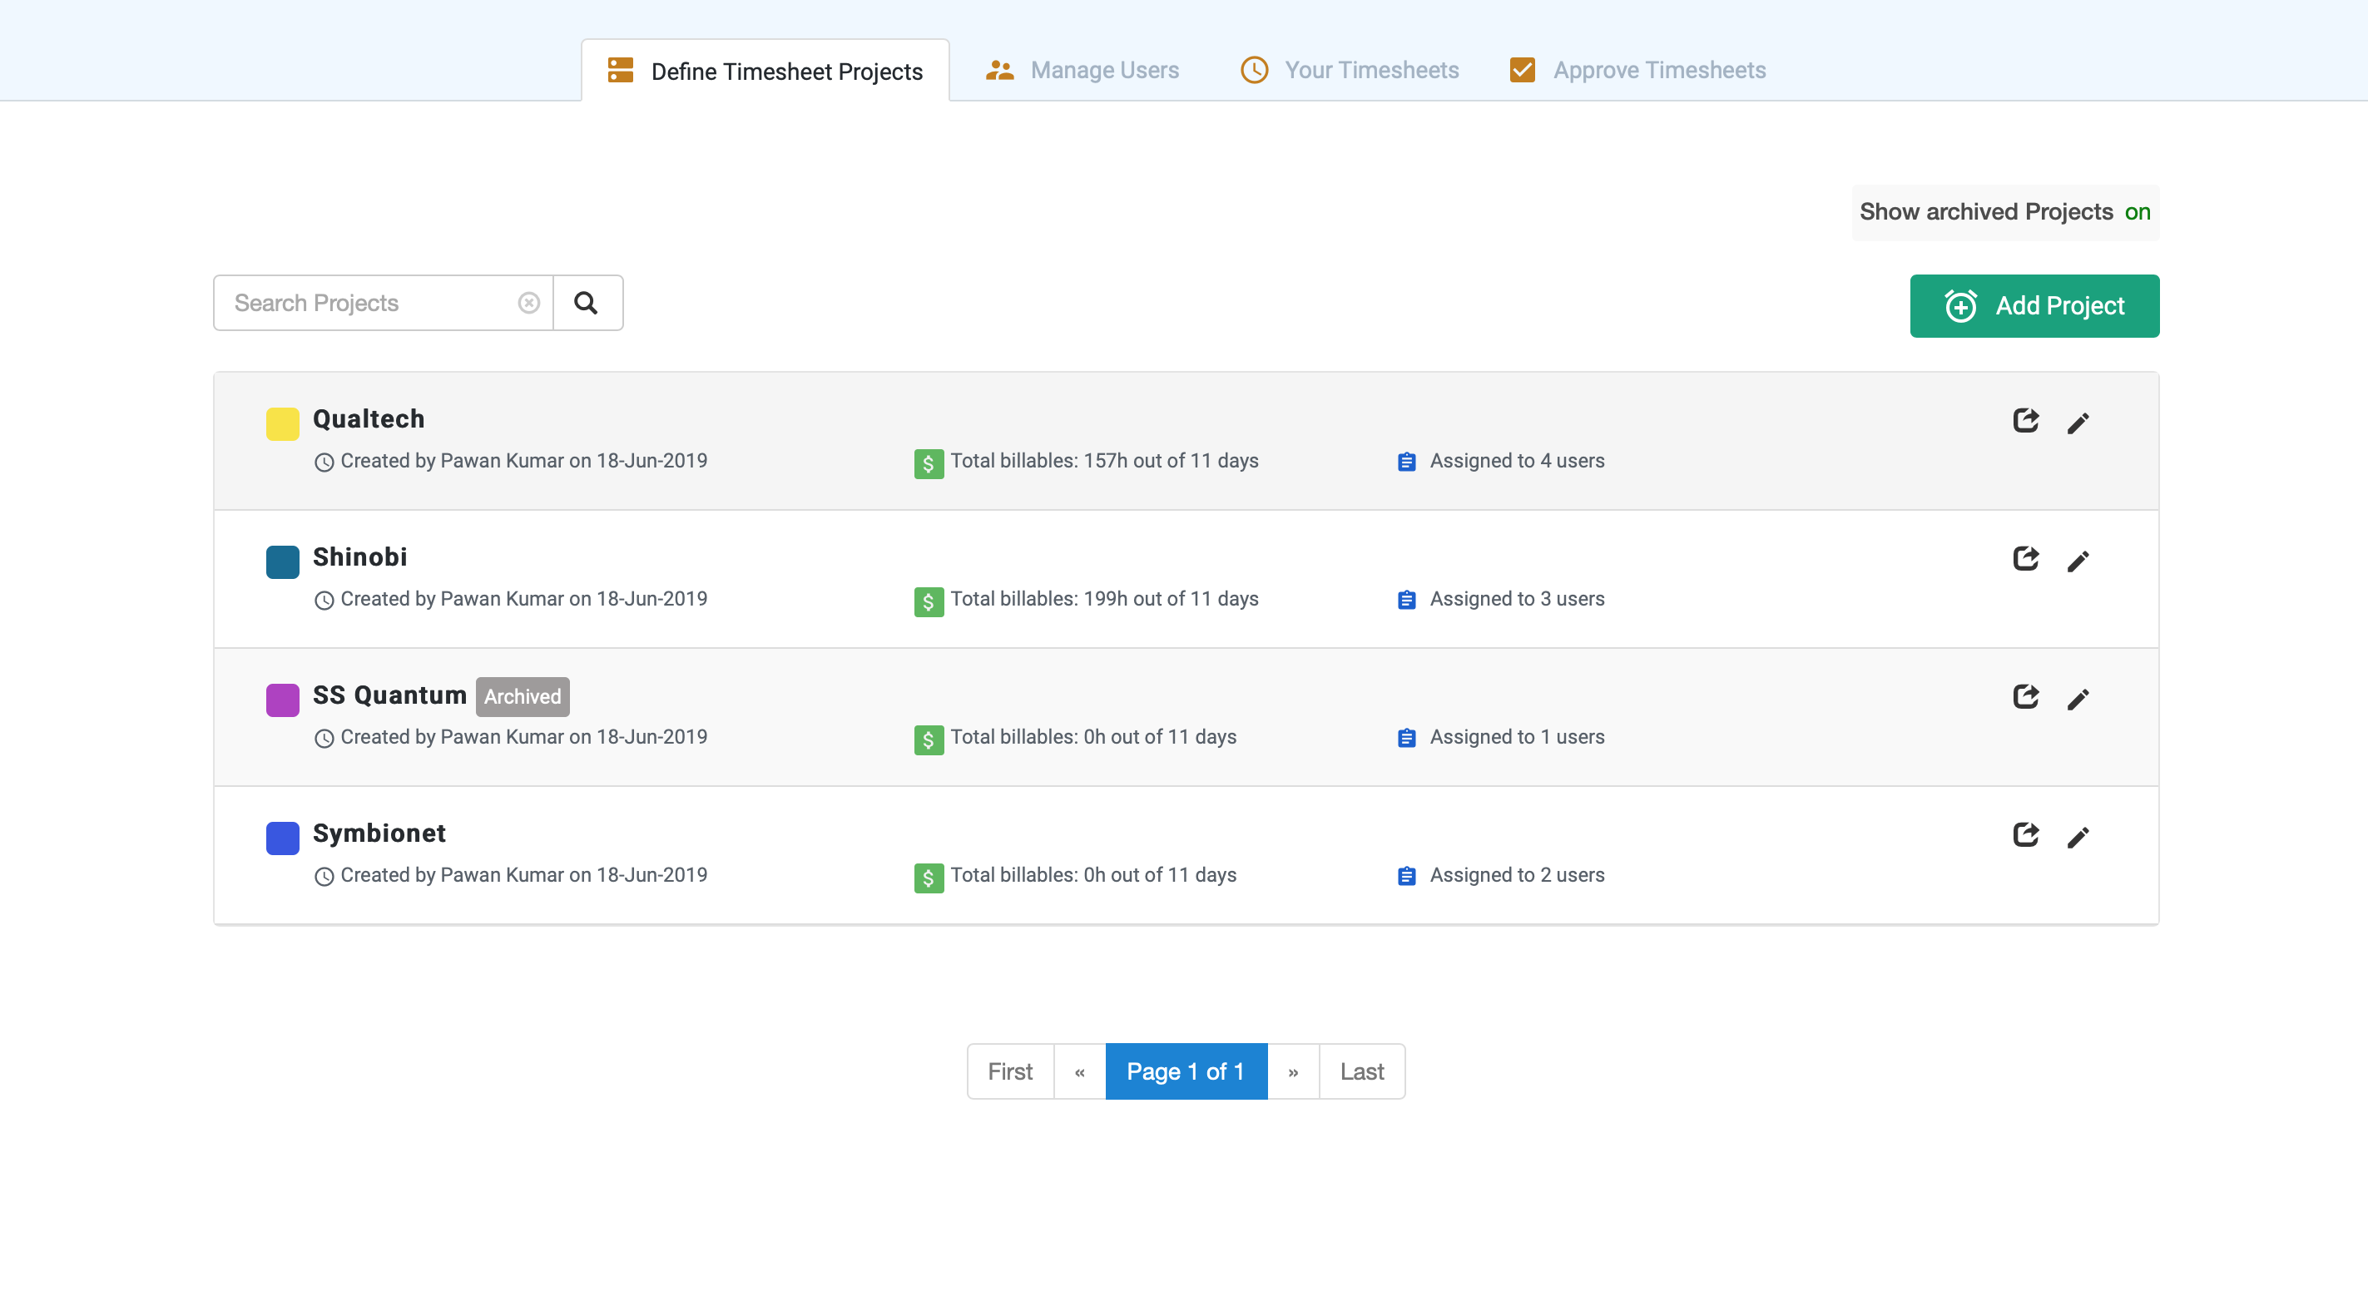Navigate to the Last page

coord(1361,1071)
